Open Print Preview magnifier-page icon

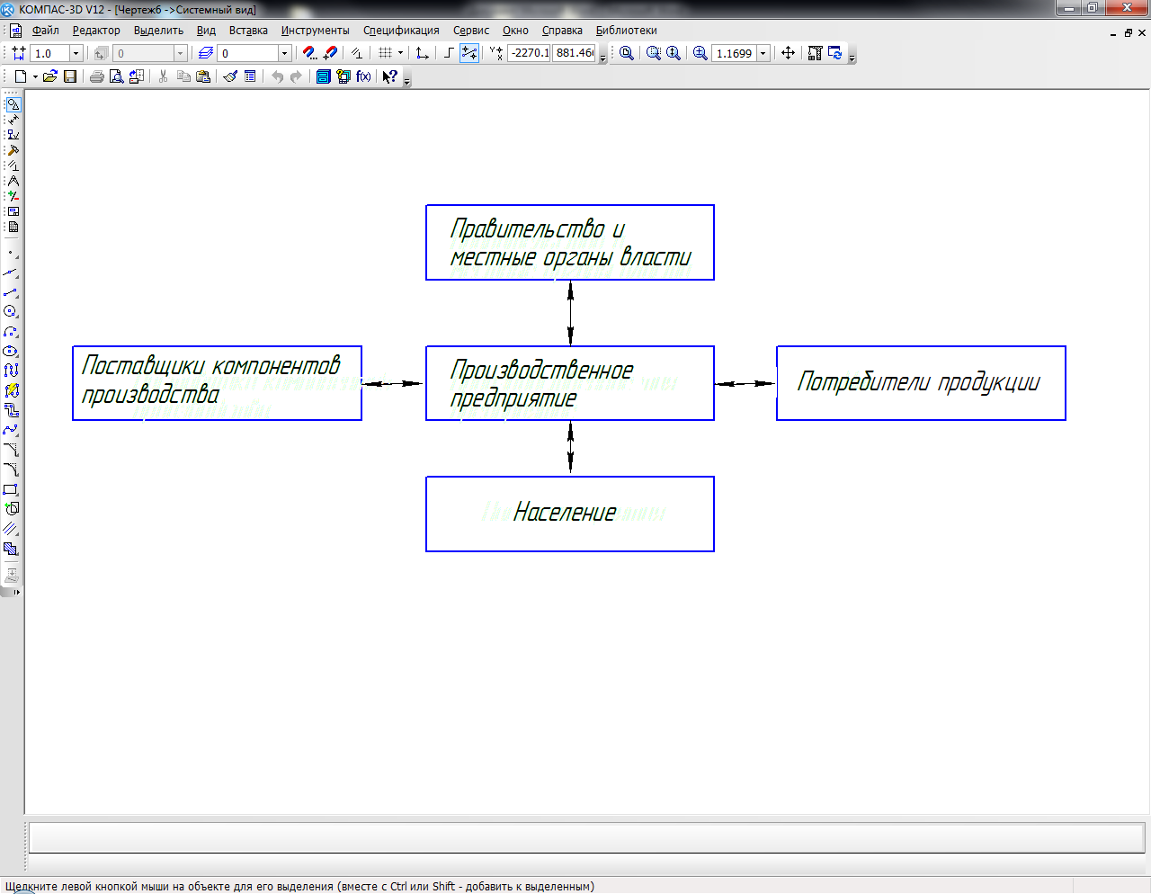tap(117, 76)
